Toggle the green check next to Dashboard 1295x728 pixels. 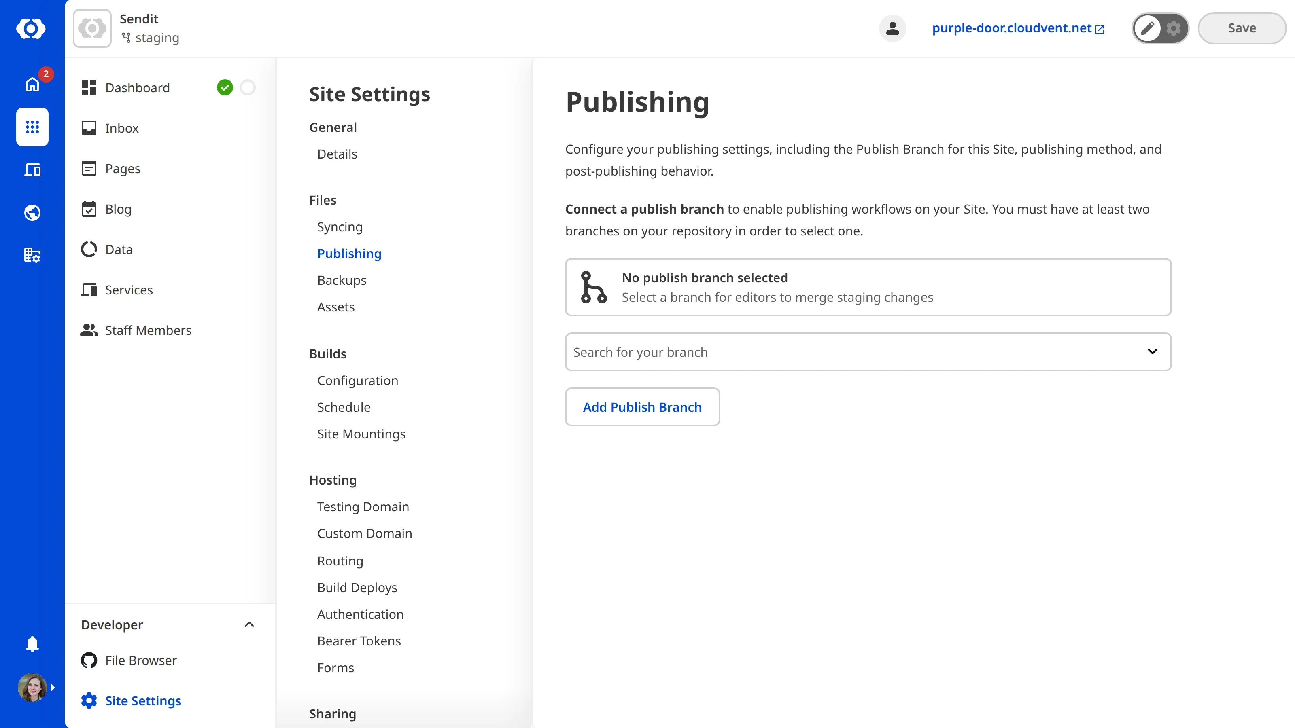(225, 87)
